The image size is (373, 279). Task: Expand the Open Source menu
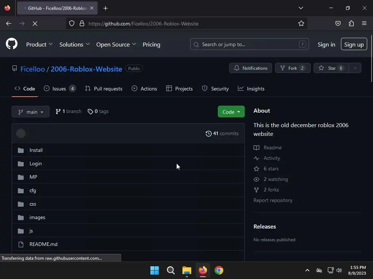click(116, 44)
